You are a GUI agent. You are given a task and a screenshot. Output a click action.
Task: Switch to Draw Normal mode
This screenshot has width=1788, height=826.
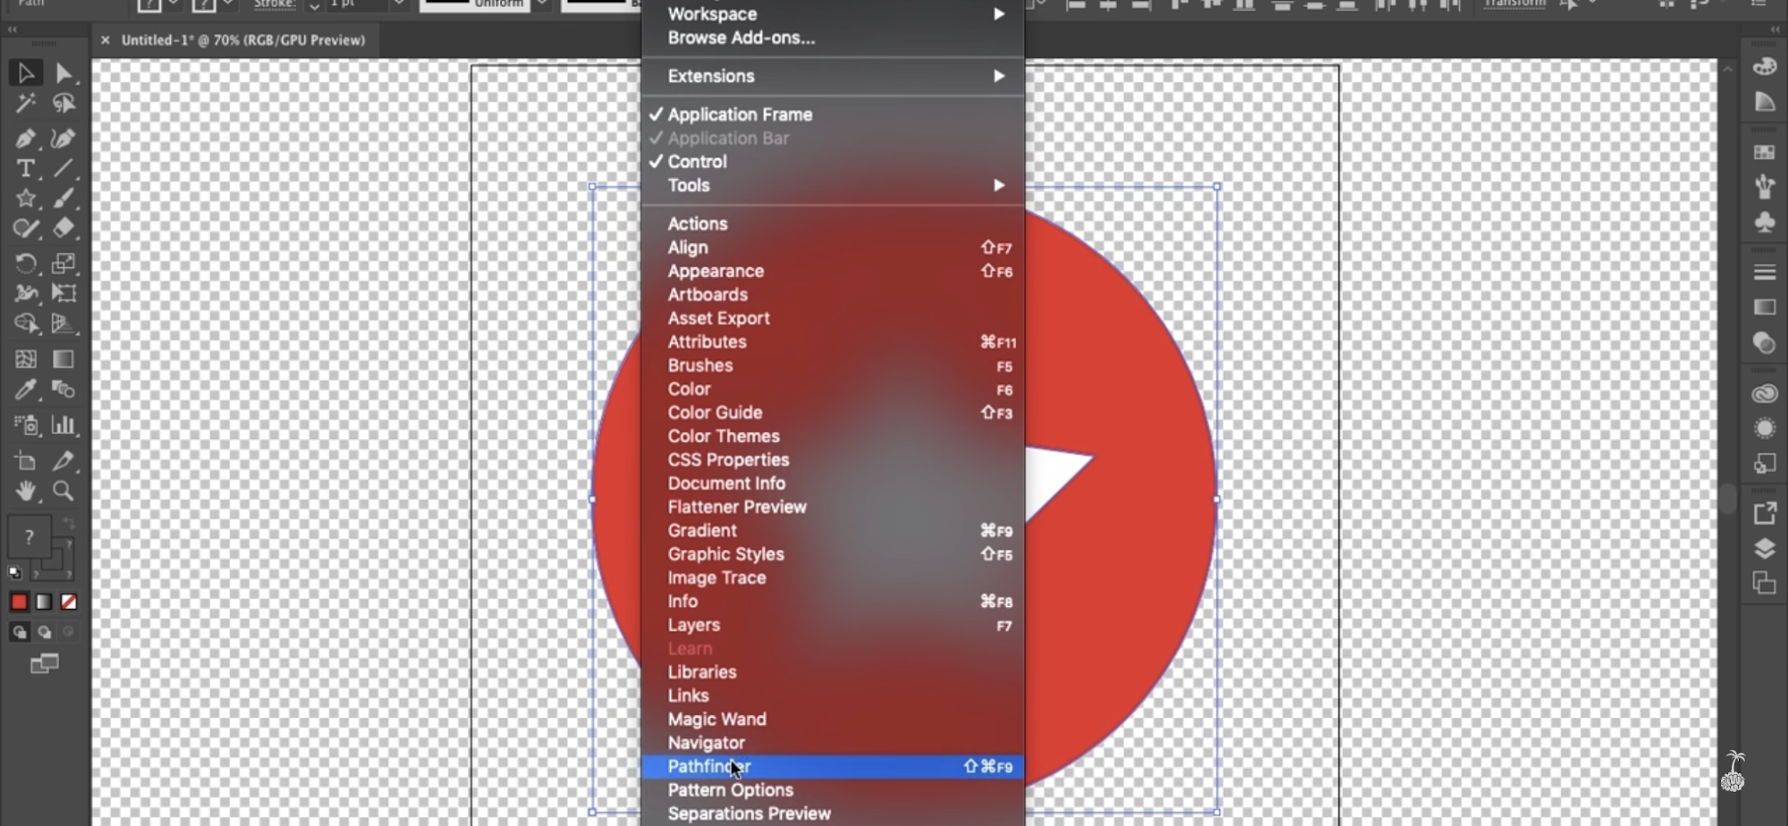[x=19, y=632]
